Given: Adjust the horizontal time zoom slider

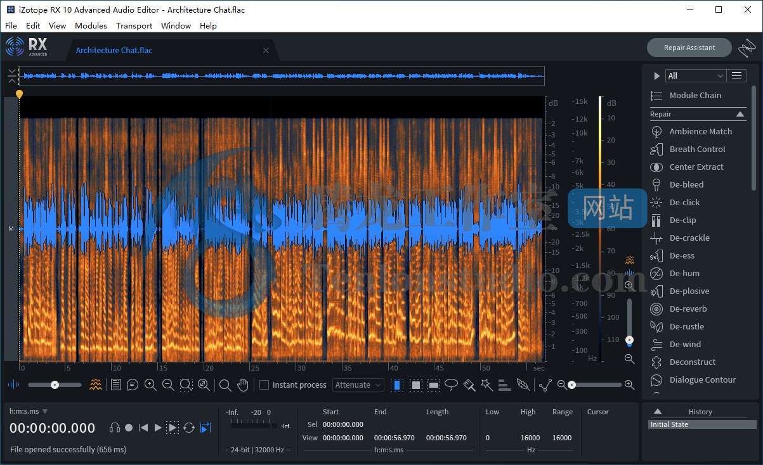Looking at the screenshot, I should [596, 385].
